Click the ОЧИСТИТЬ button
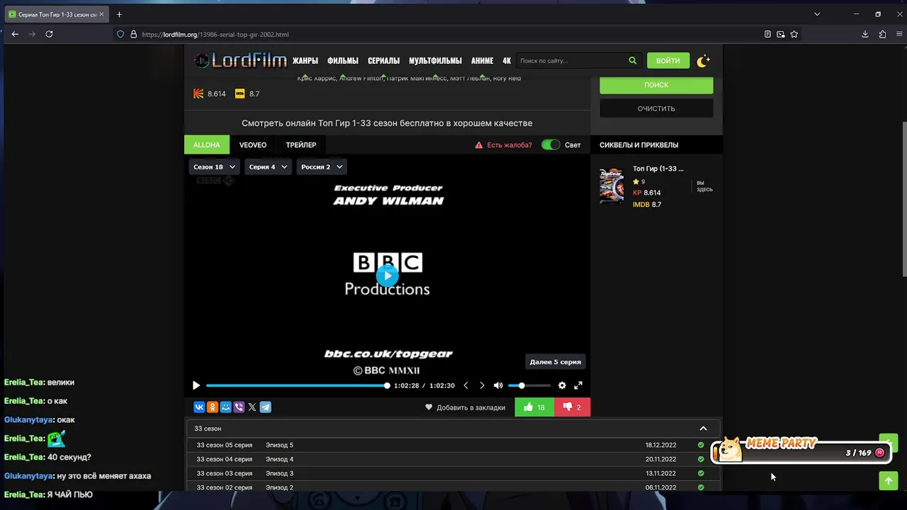 coord(656,108)
